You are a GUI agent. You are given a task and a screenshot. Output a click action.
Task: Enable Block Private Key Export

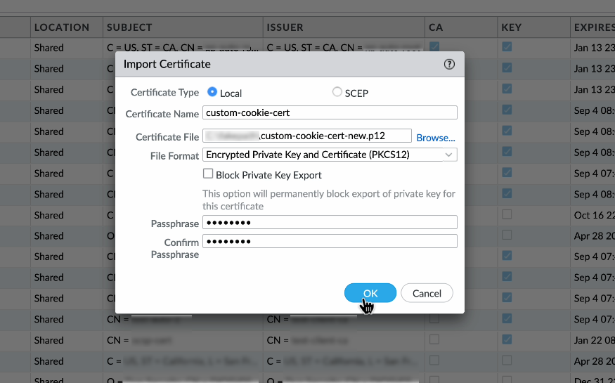(208, 174)
